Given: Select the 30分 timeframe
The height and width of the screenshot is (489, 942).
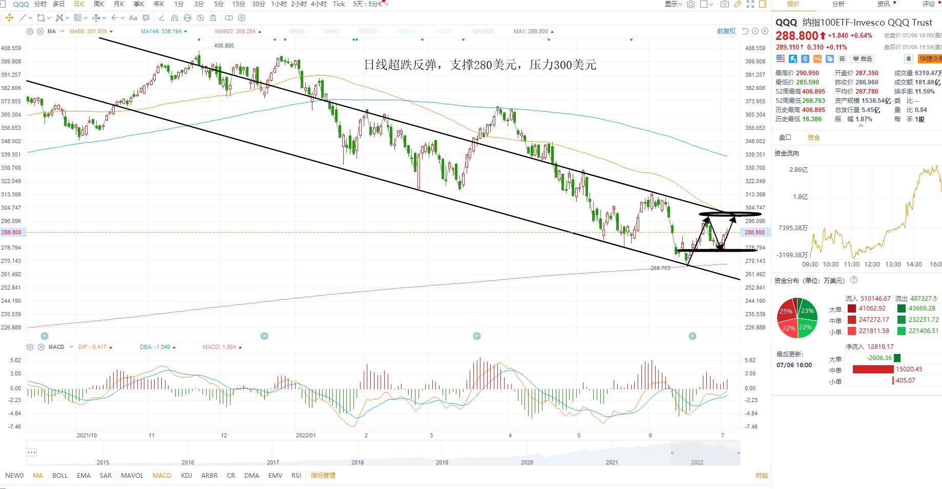Looking at the screenshot, I should [x=259, y=4].
